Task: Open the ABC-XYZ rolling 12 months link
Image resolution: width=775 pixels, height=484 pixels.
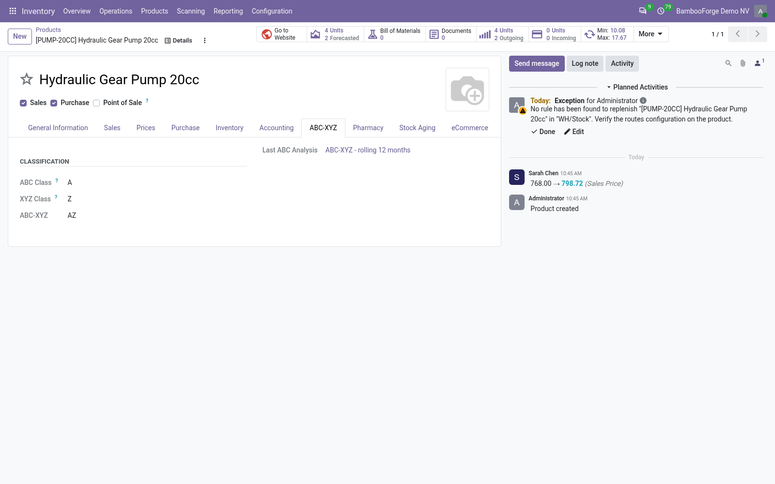Action: pos(368,150)
